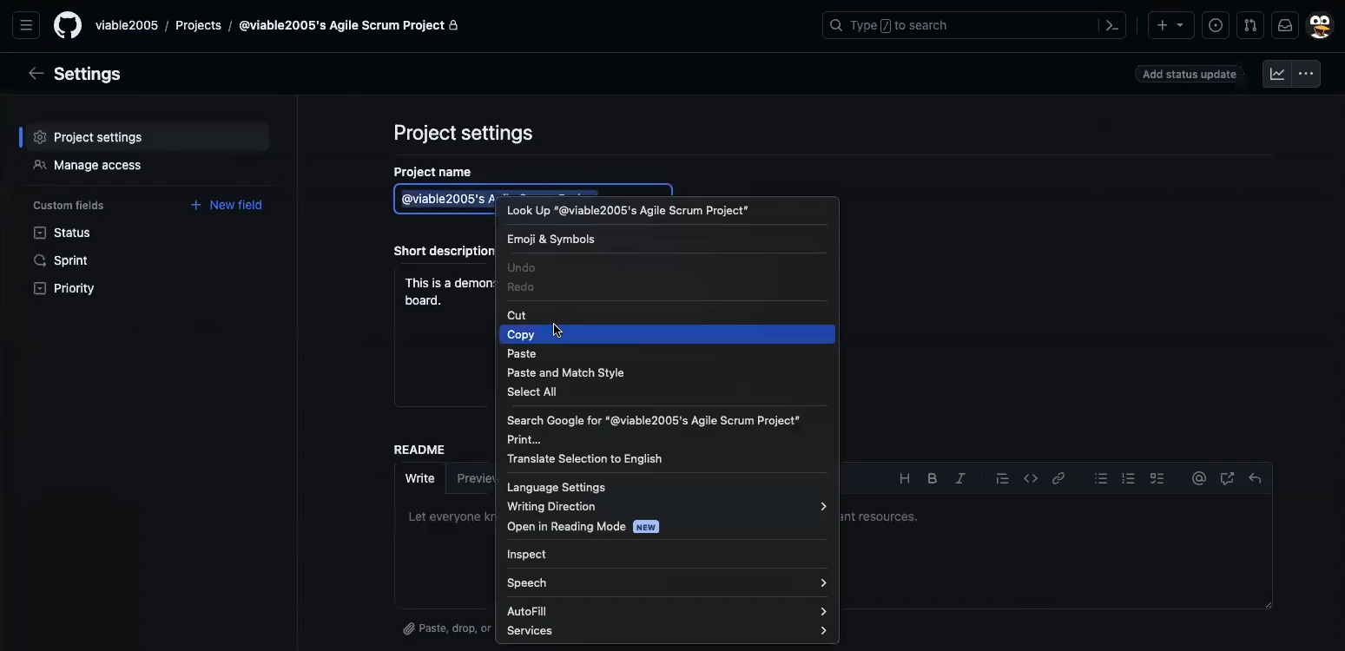
Task: Click the italic formatting icon
Action: coord(960,478)
